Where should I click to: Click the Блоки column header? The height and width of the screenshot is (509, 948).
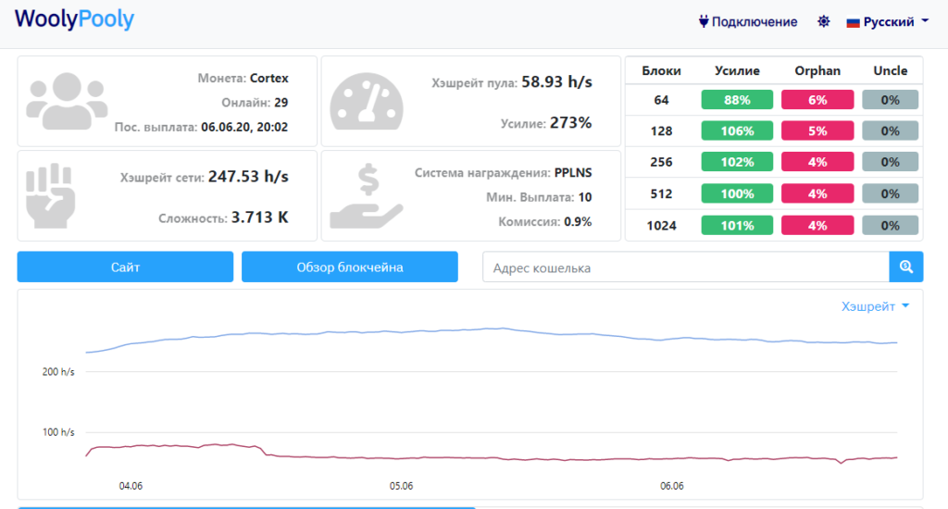[x=661, y=70]
